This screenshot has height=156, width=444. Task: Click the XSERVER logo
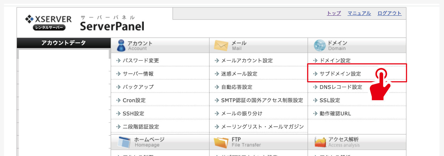pos(48,22)
